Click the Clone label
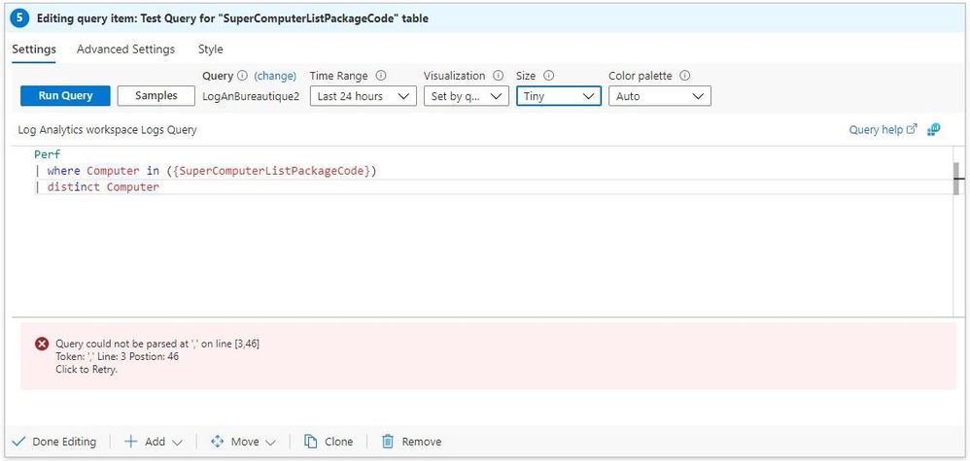The width and height of the screenshot is (970, 461). (x=339, y=442)
